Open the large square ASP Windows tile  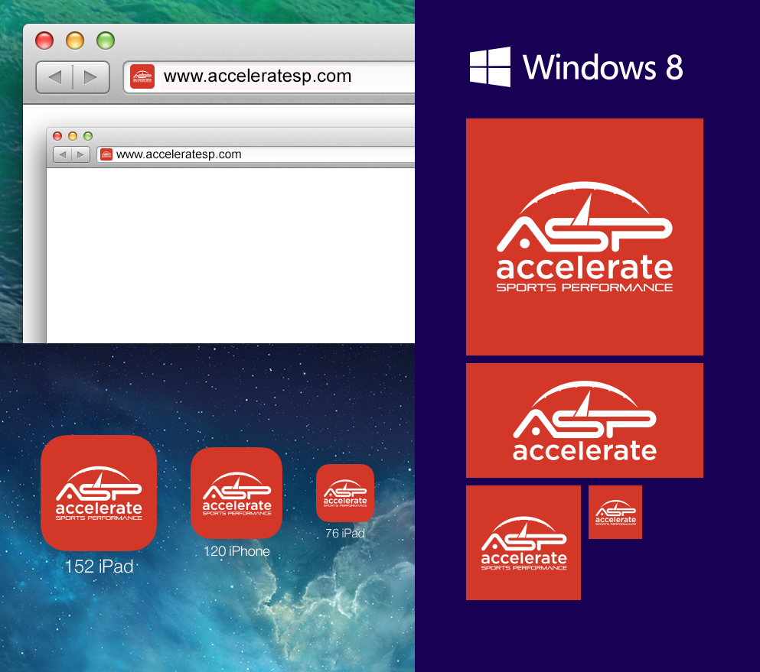click(585, 237)
